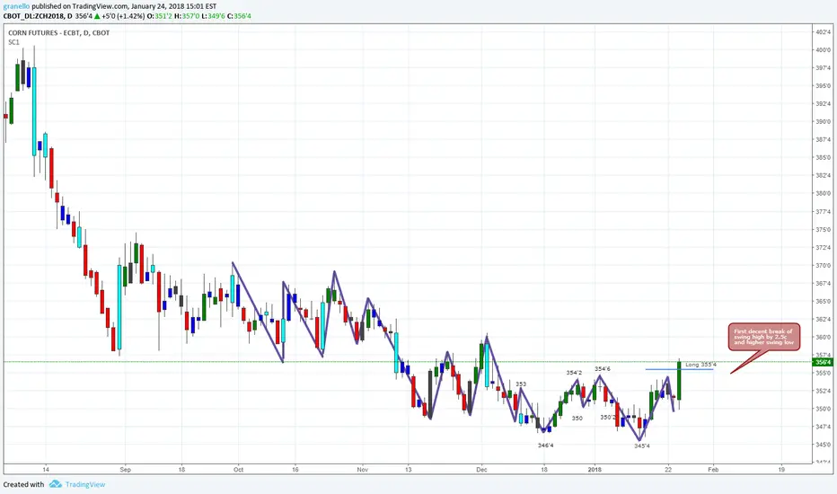
Task: Click the 345'4 swing low label
Action: click(x=641, y=445)
